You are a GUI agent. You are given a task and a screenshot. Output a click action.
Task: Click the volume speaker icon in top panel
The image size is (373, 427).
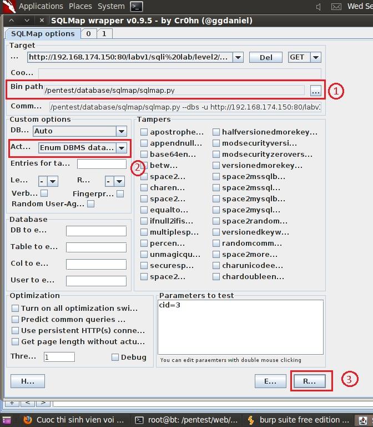click(319, 7)
